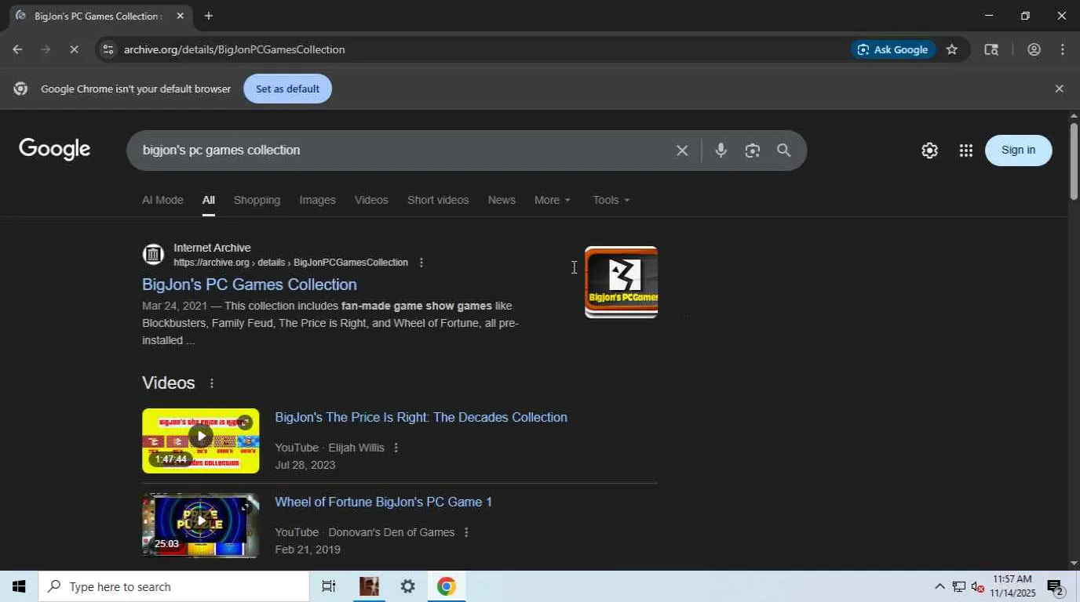The image size is (1080, 602).
Task: Open Chrome three-dot menu
Action: [1062, 49]
